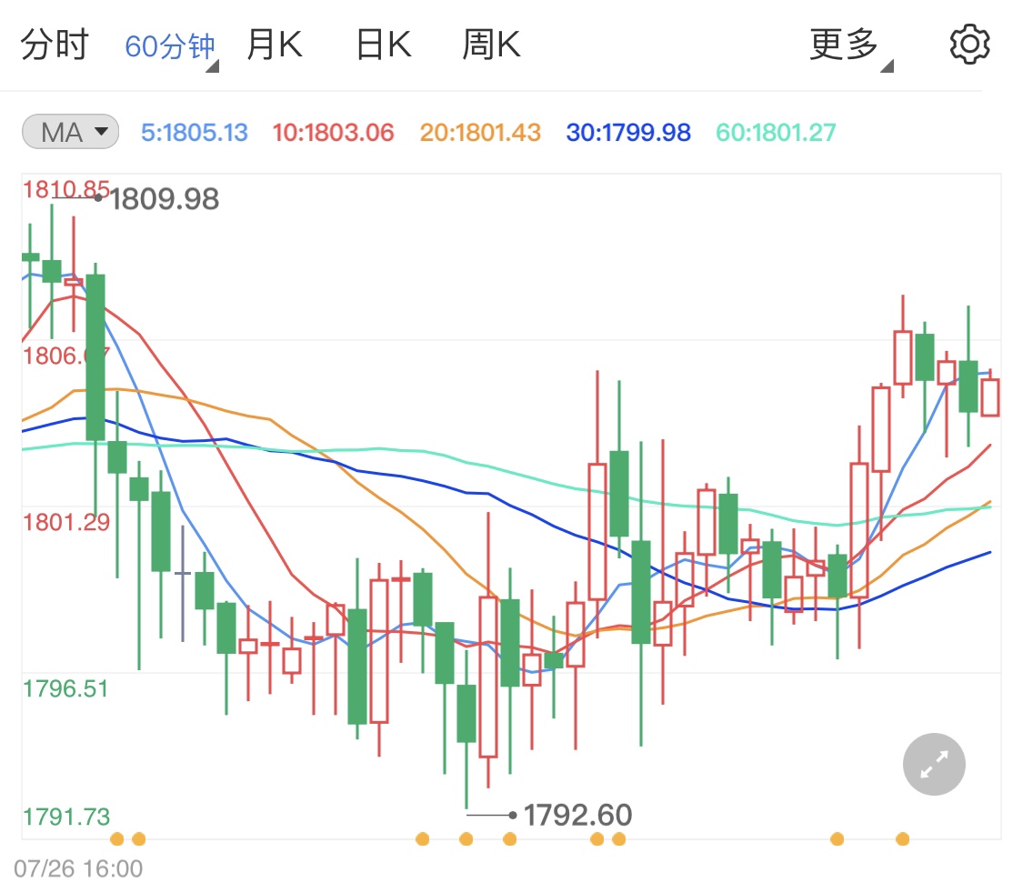The width and height of the screenshot is (1023, 893).
Task: Switch to the 分时 tab
Action: pos(55,45)
